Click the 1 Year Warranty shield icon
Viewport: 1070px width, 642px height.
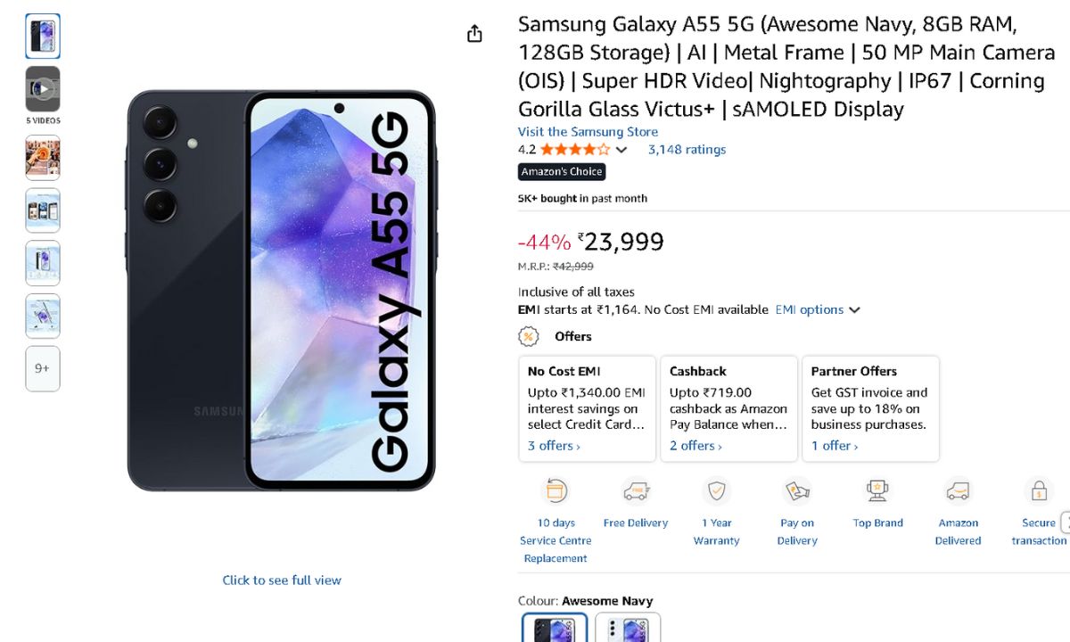716,491
